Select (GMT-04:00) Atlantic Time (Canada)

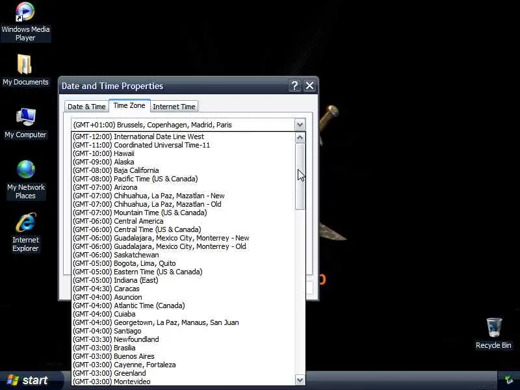point(183,305)
